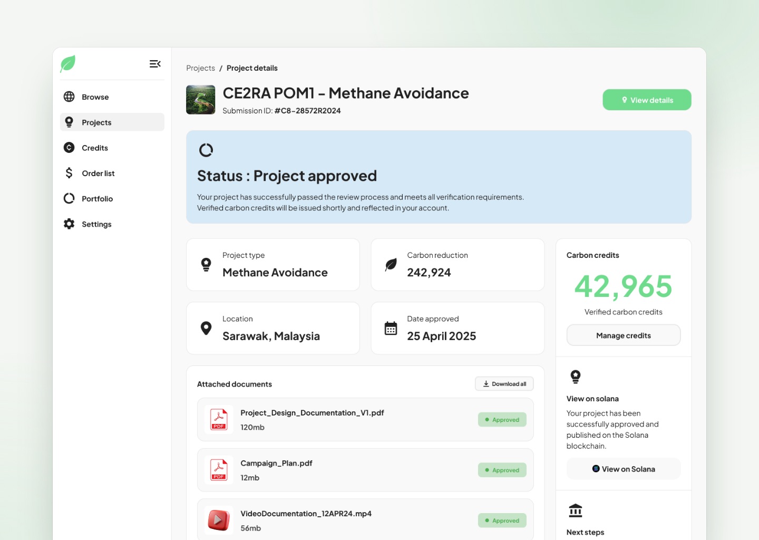759x540 pixels.
Task: Click the Browse globe icon
Action: [69, 97]
